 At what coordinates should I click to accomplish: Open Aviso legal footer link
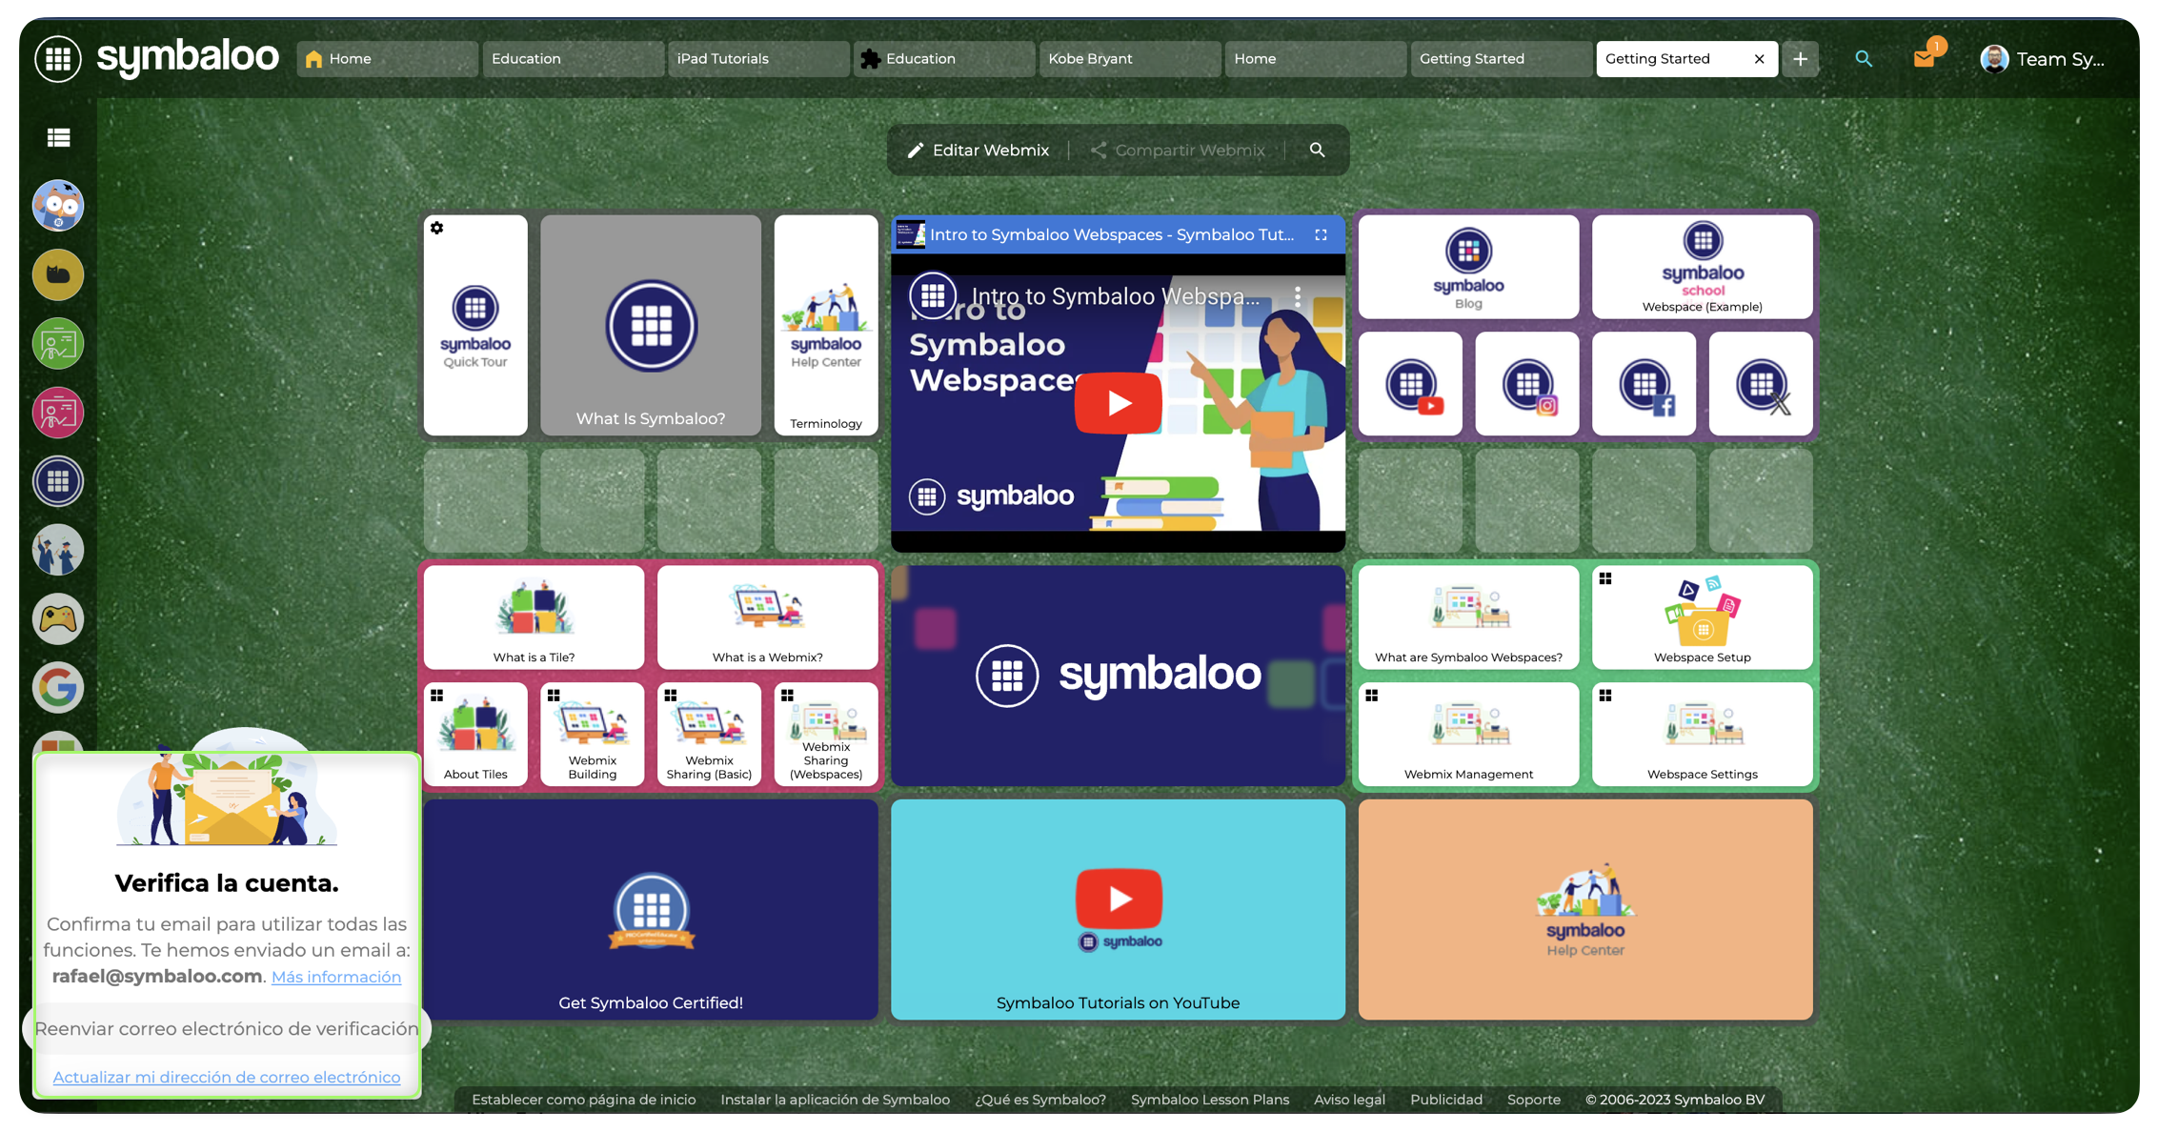coord(1349,1100)
